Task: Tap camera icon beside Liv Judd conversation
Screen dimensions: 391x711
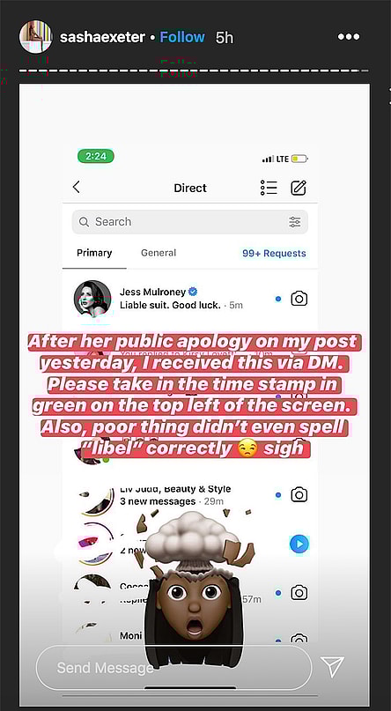Action: coord(299,494)
